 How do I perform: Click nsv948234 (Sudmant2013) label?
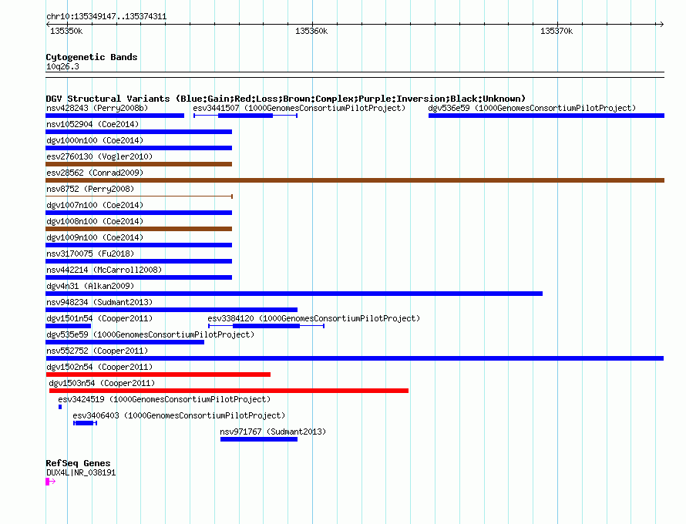[99, 302]
